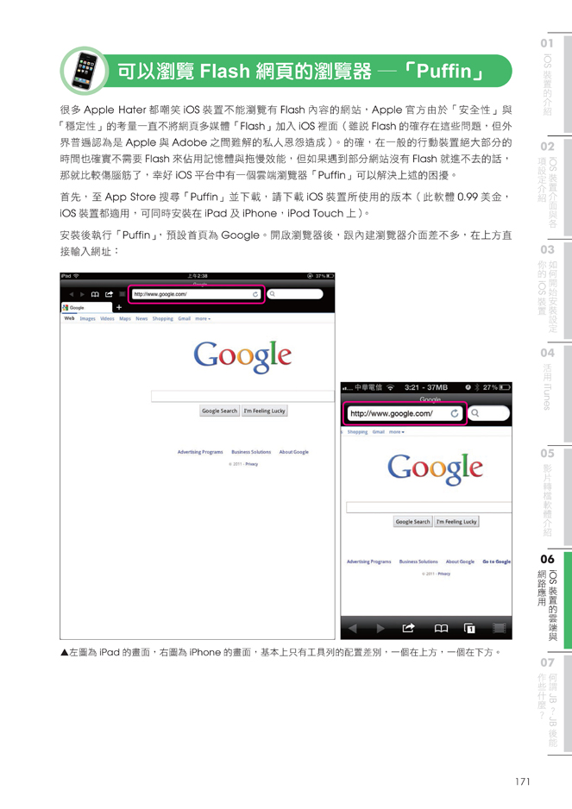Tap battery icon in iPad status bar
Viewport: 572px width, 809px height.
point(330,275)
